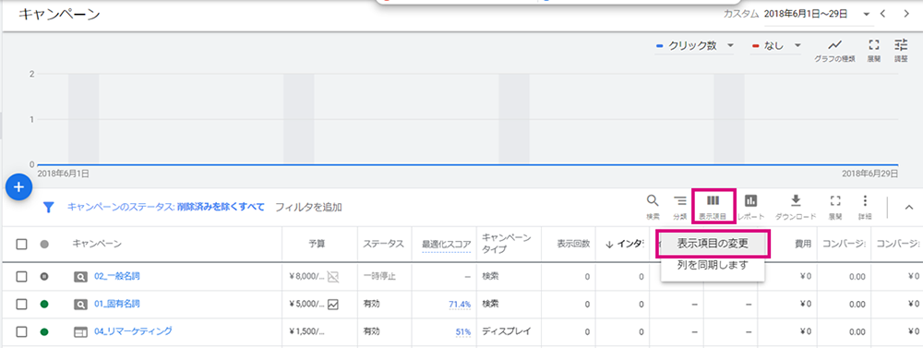Click the ¥5,000/... budget cell
This screenshot has width=923, height=348.
coord(306,305)
